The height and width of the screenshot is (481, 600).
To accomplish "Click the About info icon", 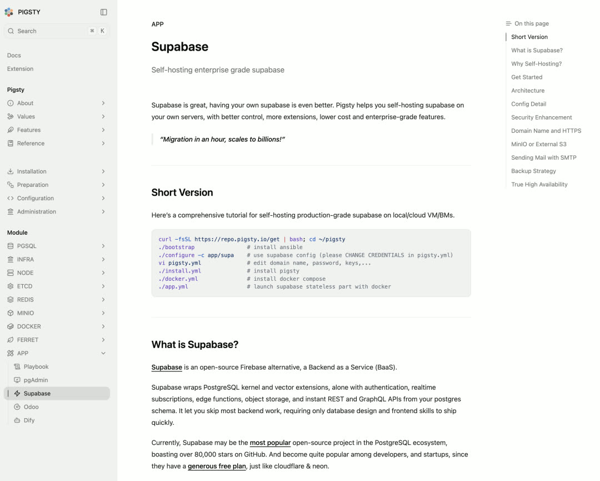I will pos(11,103).
